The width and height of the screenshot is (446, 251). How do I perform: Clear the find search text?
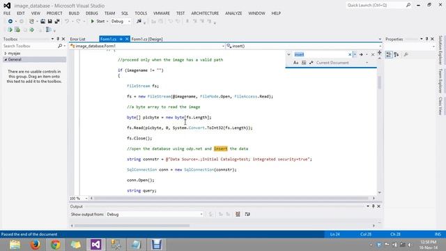click(x=350, y=54)
